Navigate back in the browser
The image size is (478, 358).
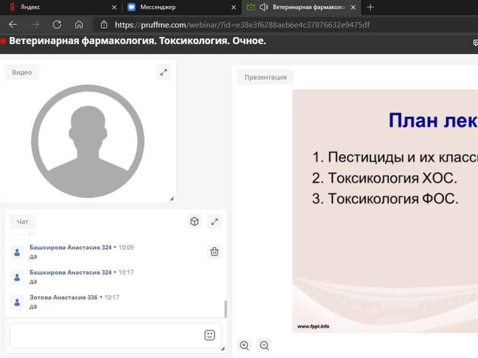(x=13, y=24)
